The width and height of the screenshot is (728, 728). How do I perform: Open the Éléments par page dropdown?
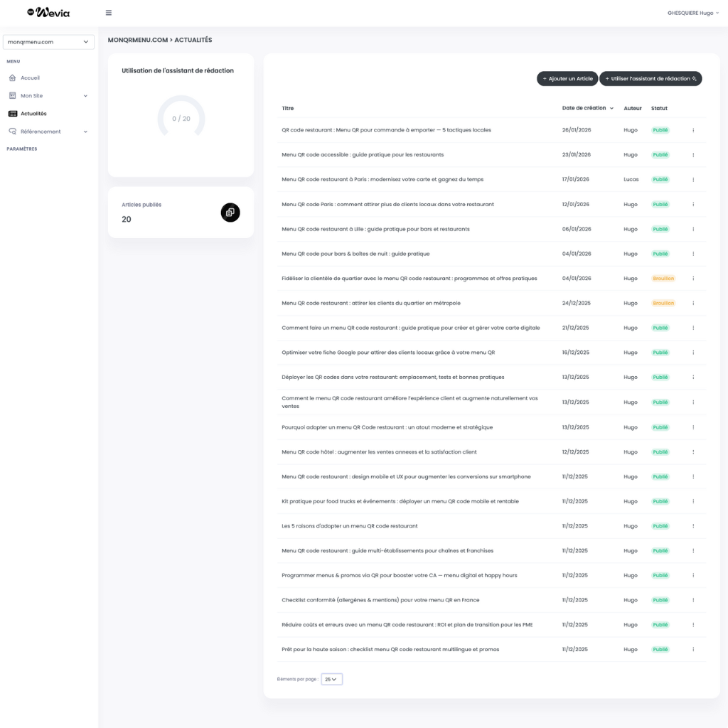click(x=331, y=679)
